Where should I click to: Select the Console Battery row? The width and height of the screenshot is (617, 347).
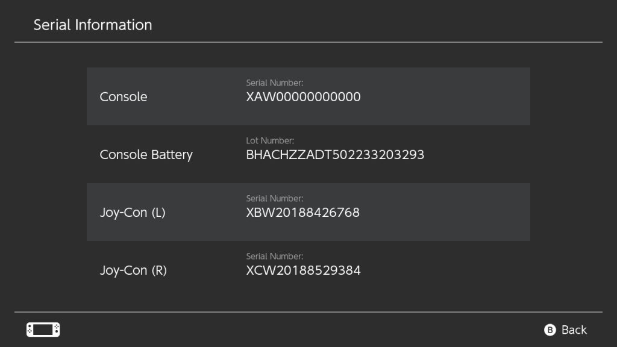coord(308,154)
